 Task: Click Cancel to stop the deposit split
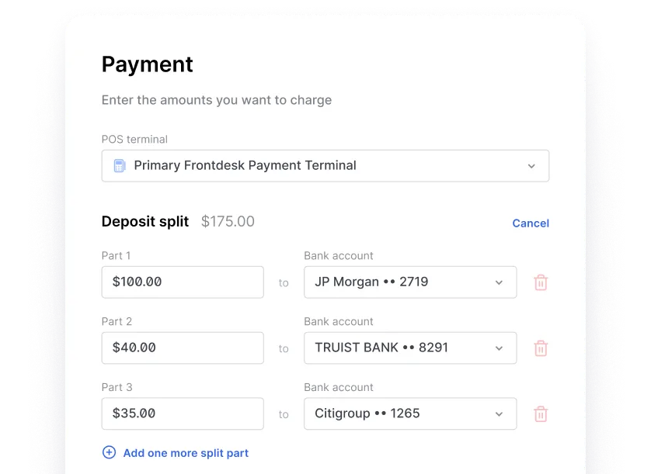coord(530,223)
